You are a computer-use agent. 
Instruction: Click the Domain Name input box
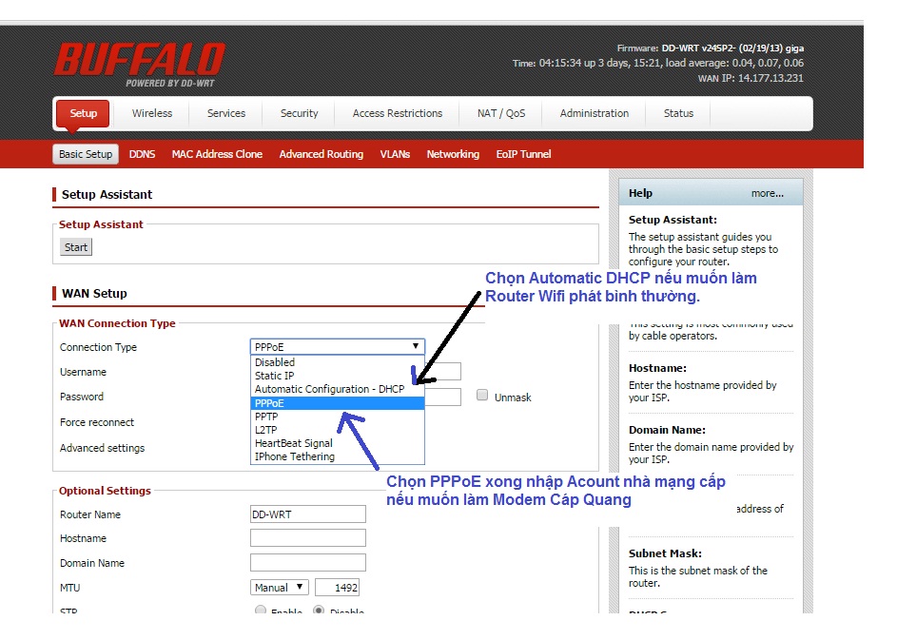pos(308,563)
